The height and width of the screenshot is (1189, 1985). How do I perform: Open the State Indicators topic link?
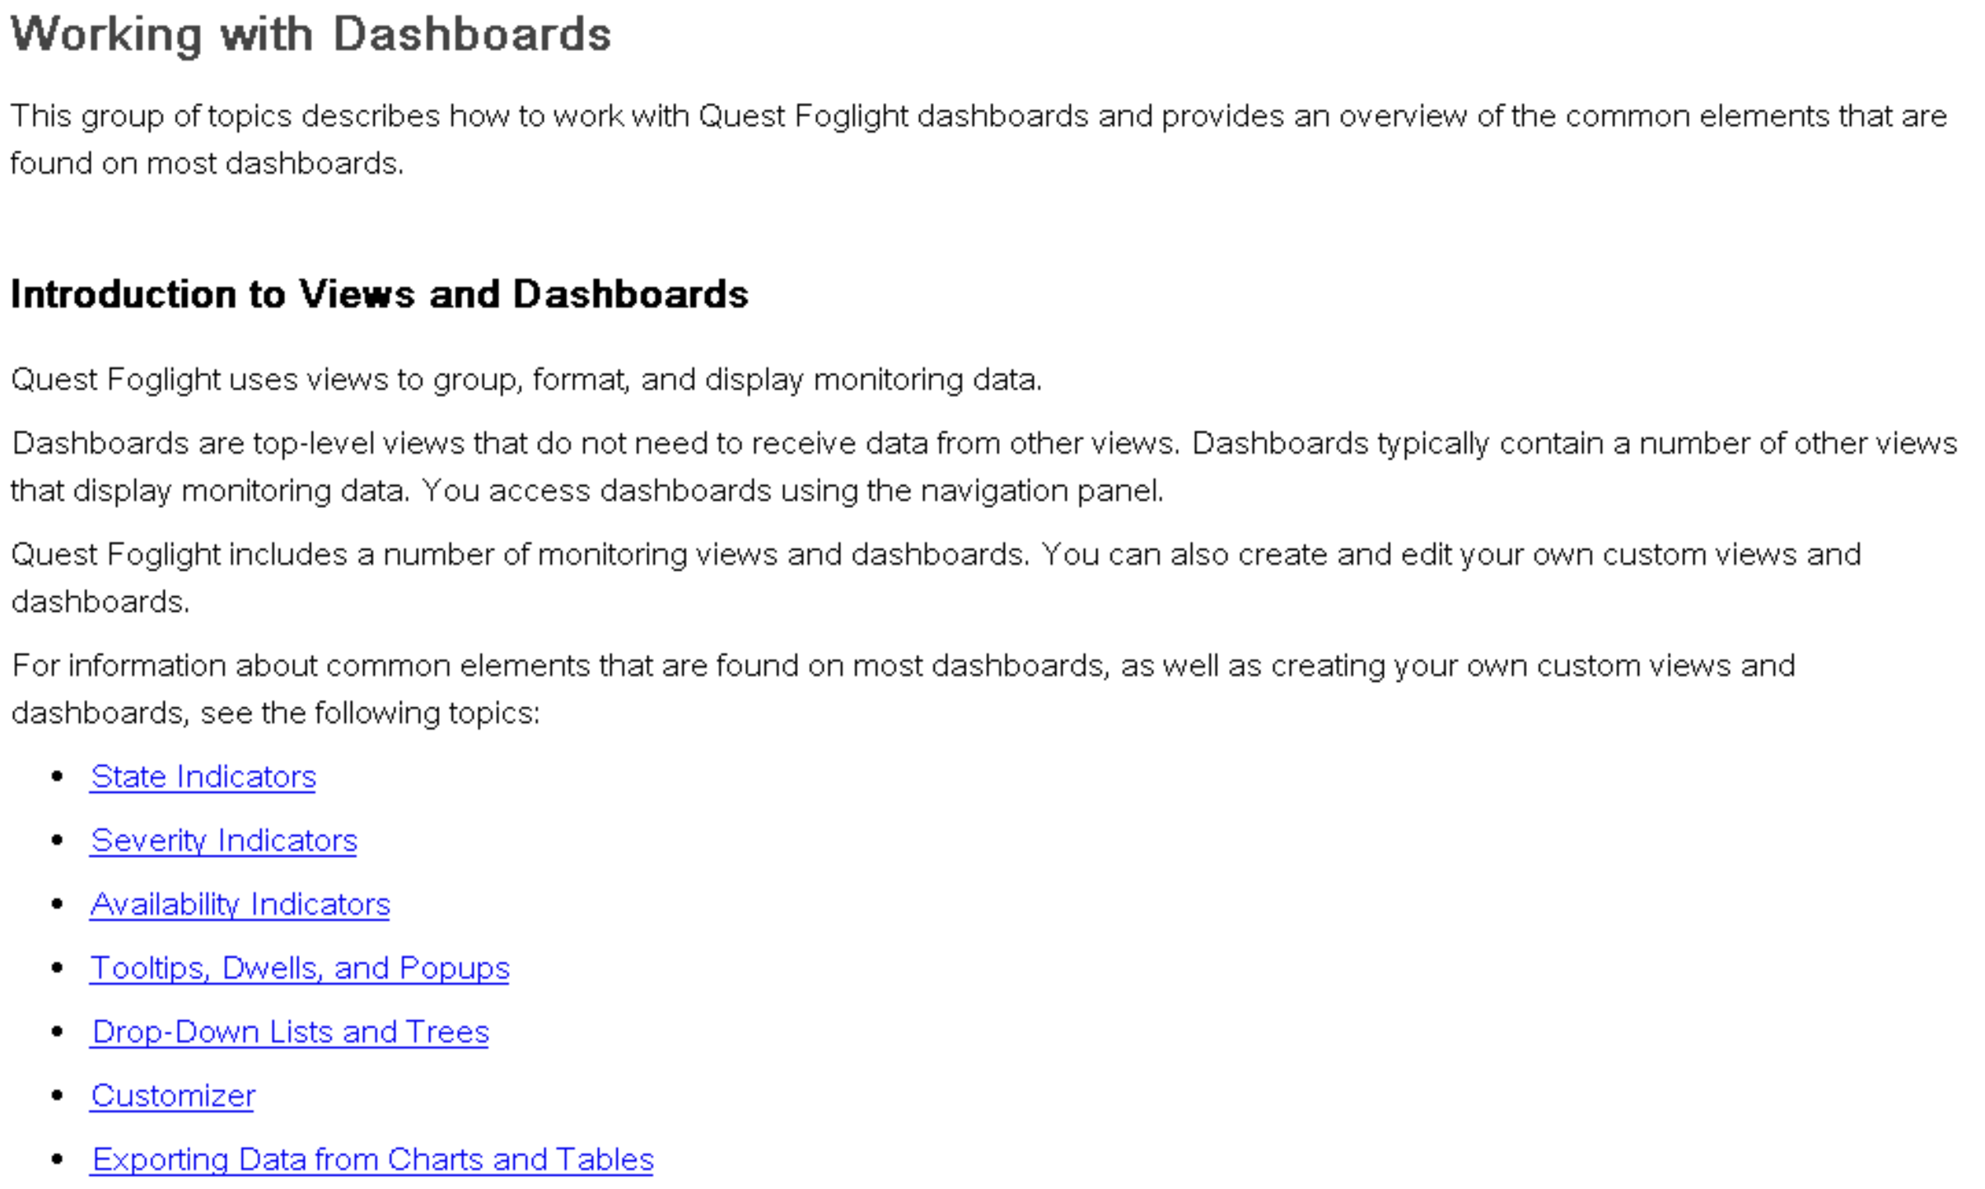point(203,776)
